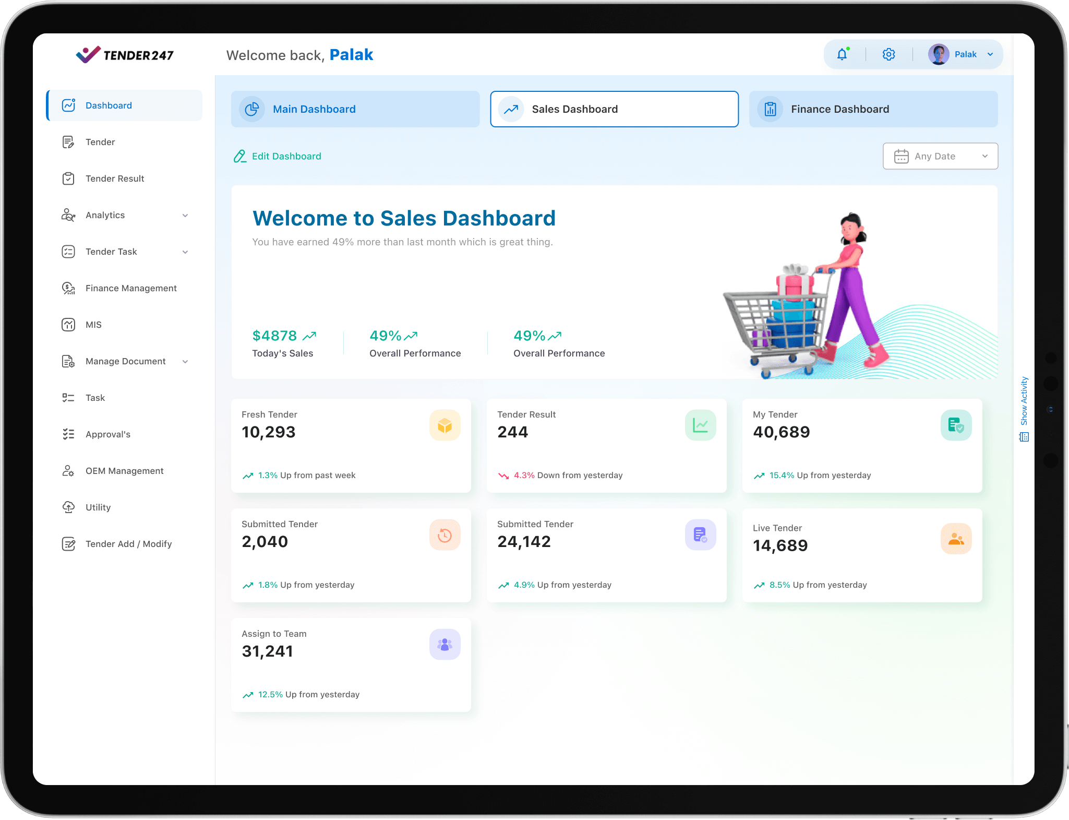
Task: Click the Assign to Team group icon
Action: click(445, 645)
